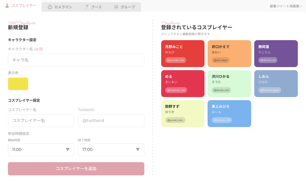Click the booth icon on the ブース tab
306x183 pixels.
coord(87,7)
